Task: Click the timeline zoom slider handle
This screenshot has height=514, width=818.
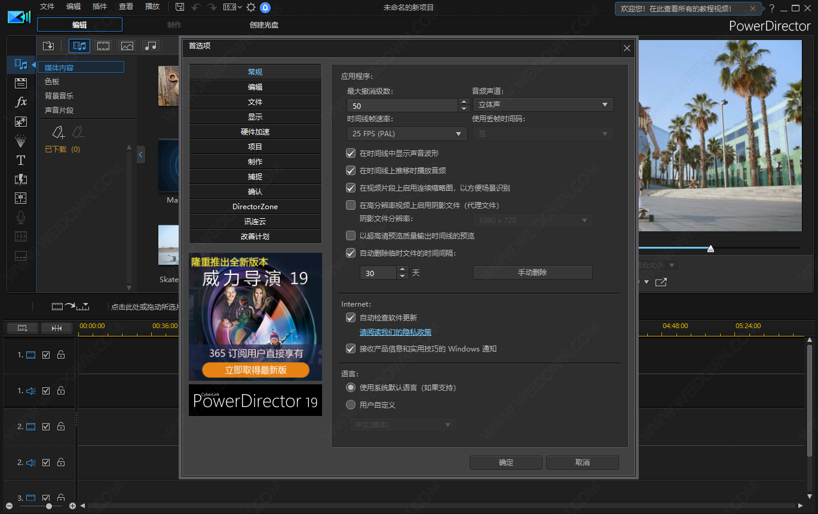Action: [x=49, y=506]
